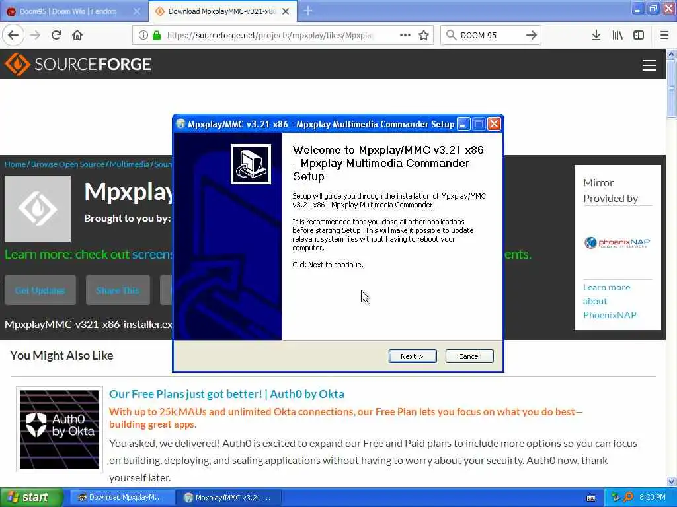Image resolution: width=677 pixels, height=507 pixels.
Task: Click the MpxplayMMC-v321-x86-installer file name text
Action: click(x=89, y=325)
